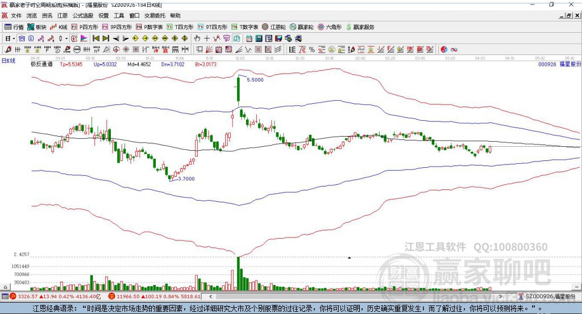Click the horizontal scrollbar right arrow
This screenshot has width=582, height=314.
click(500, 296)
